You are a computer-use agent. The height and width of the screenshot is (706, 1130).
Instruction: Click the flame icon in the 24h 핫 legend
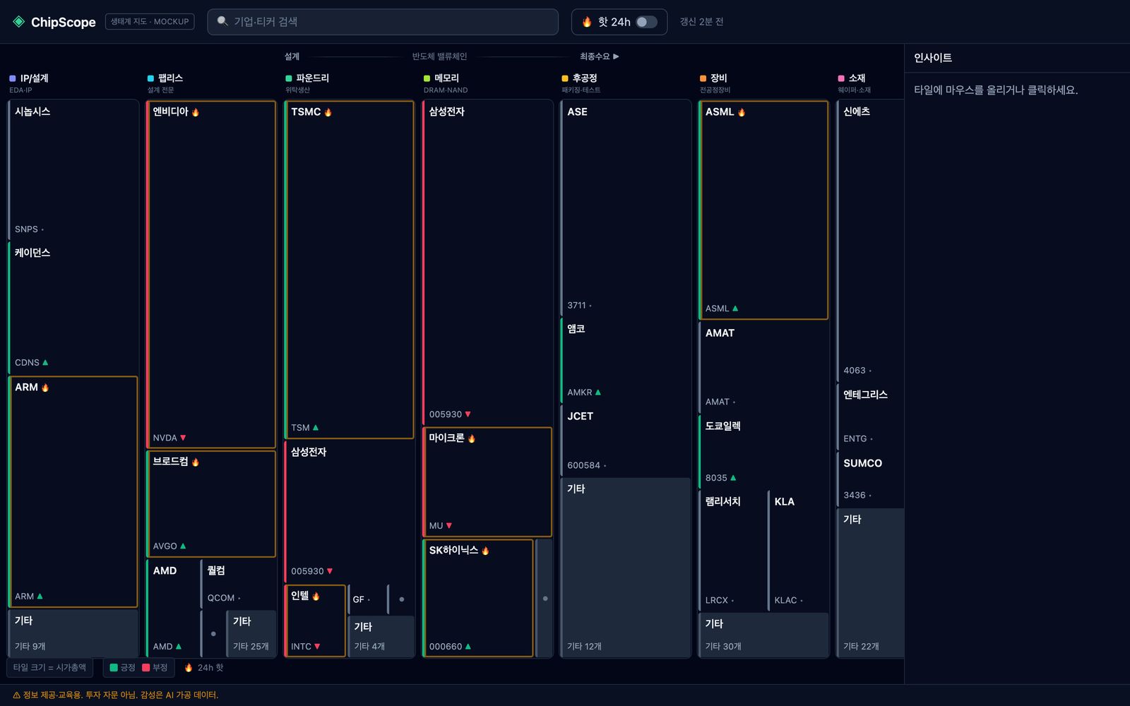click(x=189, y=668)
